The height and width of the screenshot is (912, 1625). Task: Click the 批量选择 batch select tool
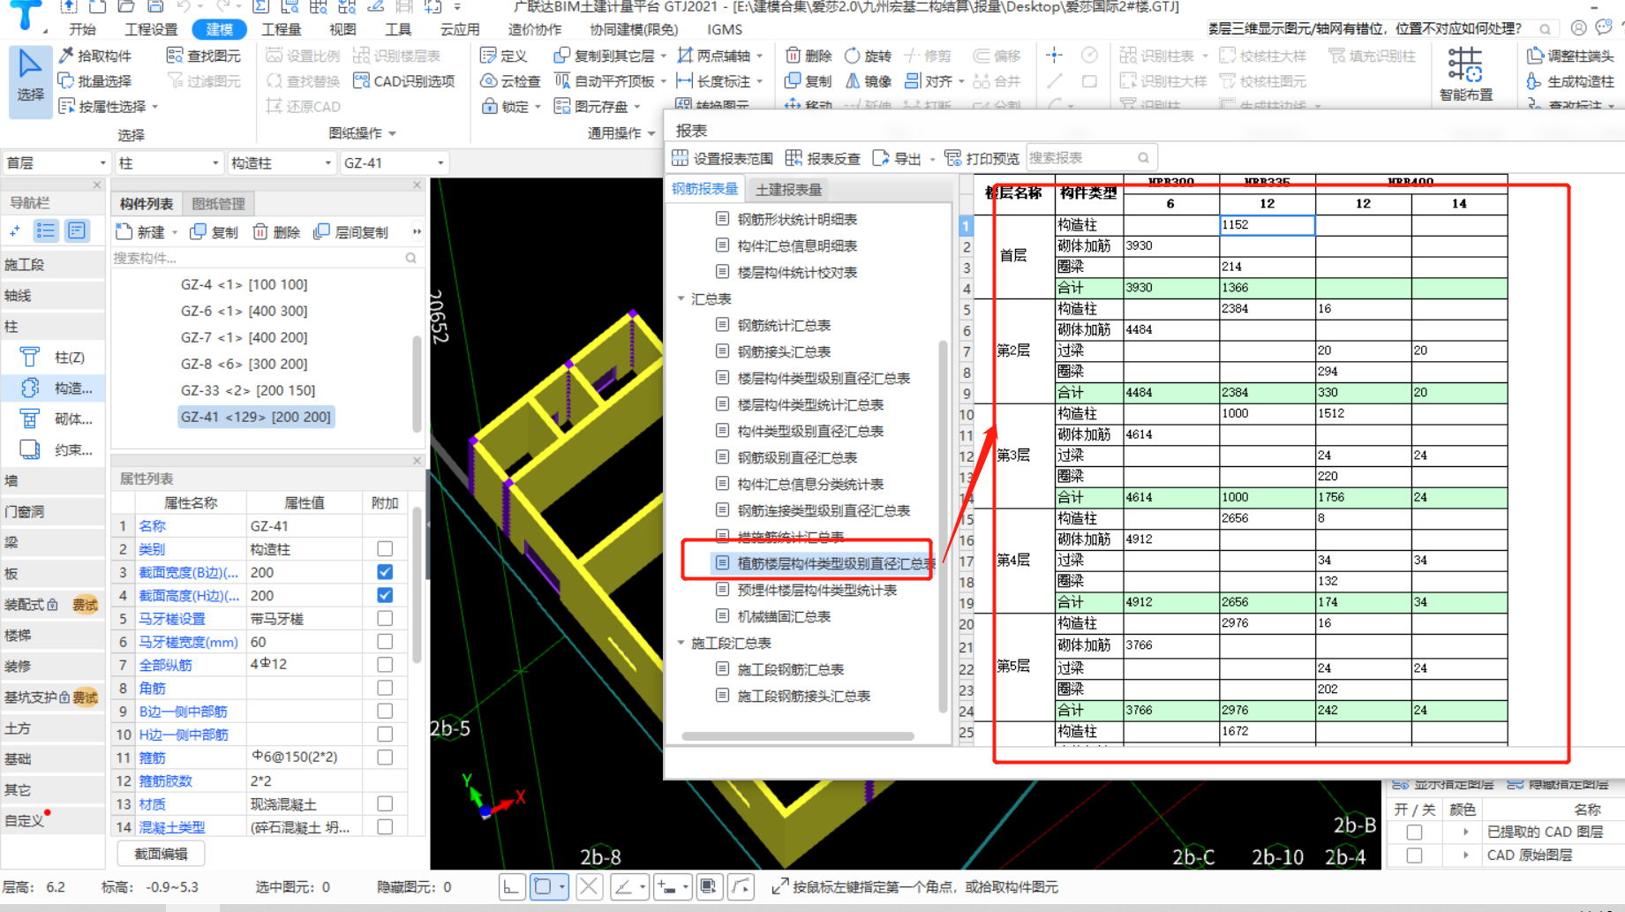click(x=95, y=81)
